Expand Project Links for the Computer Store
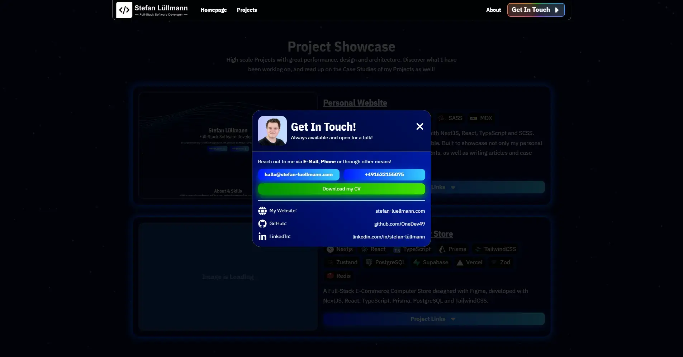Viewport: 683px width, 357px height. click(434, 319)
